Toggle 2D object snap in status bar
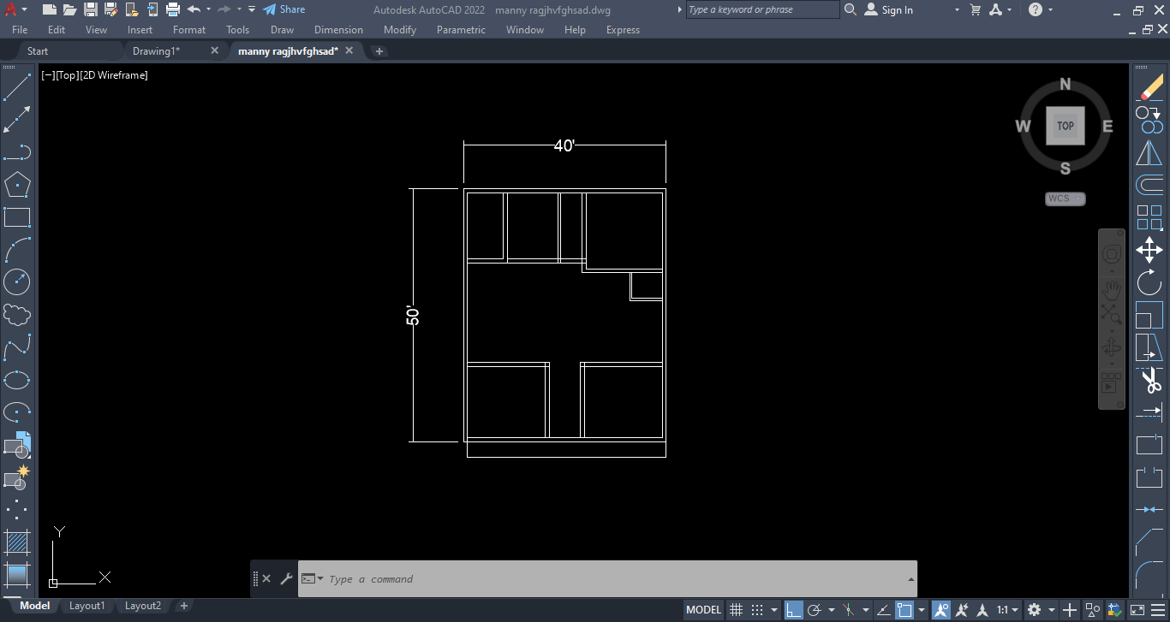The image size is (1170, 622). (x=904, y=609)
